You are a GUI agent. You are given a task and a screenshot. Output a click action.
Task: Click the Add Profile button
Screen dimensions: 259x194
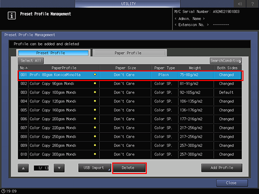(221, 167)
